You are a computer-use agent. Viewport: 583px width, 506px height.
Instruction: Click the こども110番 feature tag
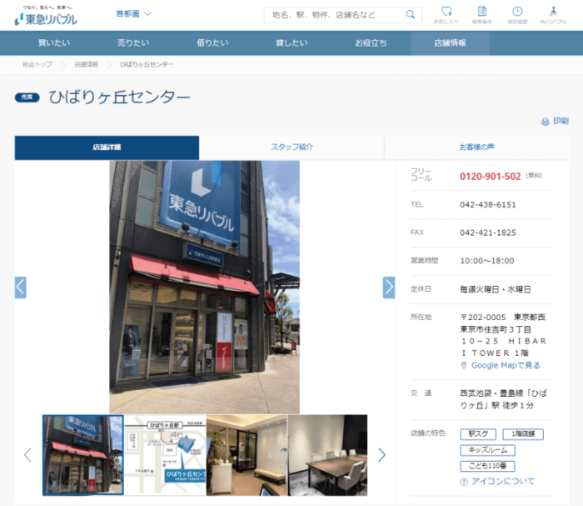487,466
